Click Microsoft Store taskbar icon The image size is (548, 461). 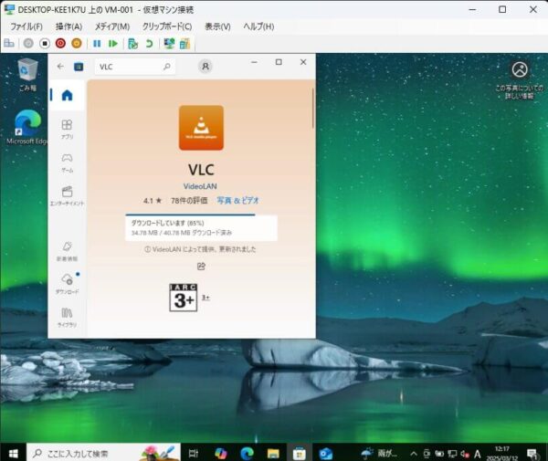tap(300, 454)
